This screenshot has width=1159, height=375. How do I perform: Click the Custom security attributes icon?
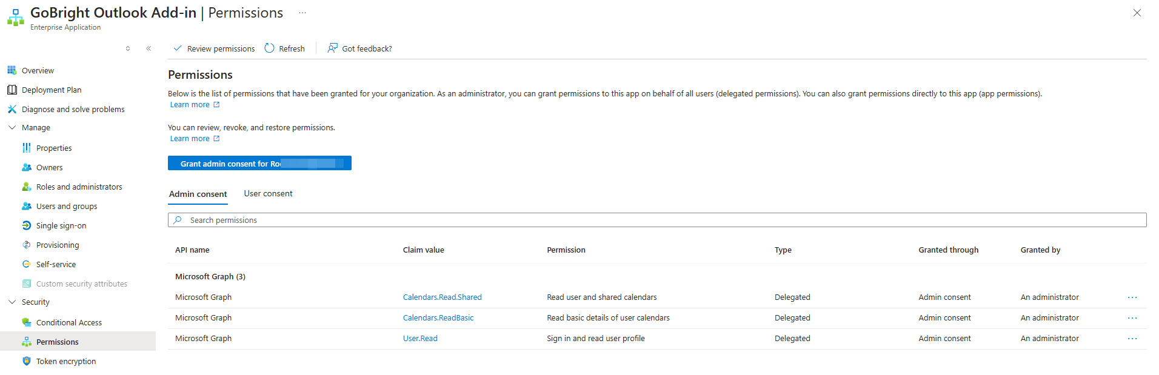pyautogui.click(x=26, y=284)
